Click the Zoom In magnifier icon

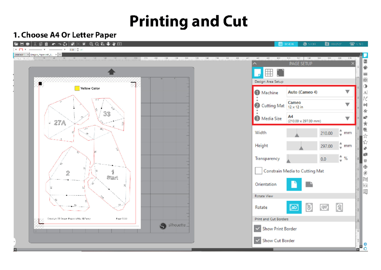coord(91,44)
